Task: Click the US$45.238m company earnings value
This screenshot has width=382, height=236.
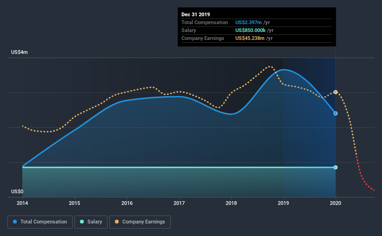Action: pyautogui.click(x=250, y=39)
